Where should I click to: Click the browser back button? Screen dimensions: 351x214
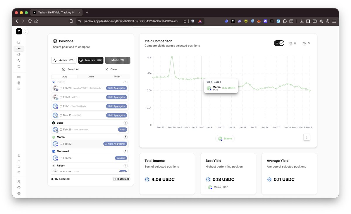(17, 21)
